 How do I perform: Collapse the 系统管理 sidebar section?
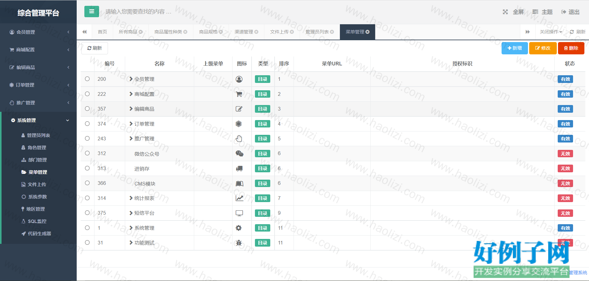pos(38,120)
